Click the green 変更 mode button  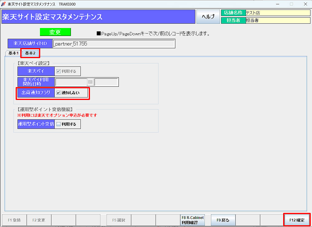(x=55, y=32)
